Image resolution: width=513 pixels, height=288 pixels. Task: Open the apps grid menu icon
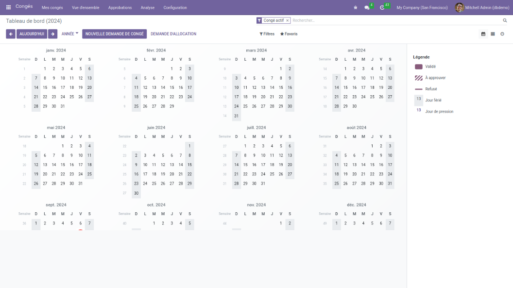(8, 7)
